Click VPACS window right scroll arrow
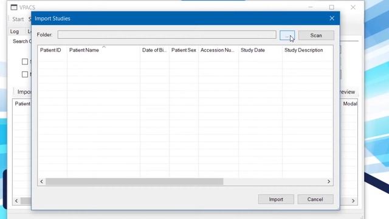This screenshot has width=389, height=219. [x=353, y=201]
